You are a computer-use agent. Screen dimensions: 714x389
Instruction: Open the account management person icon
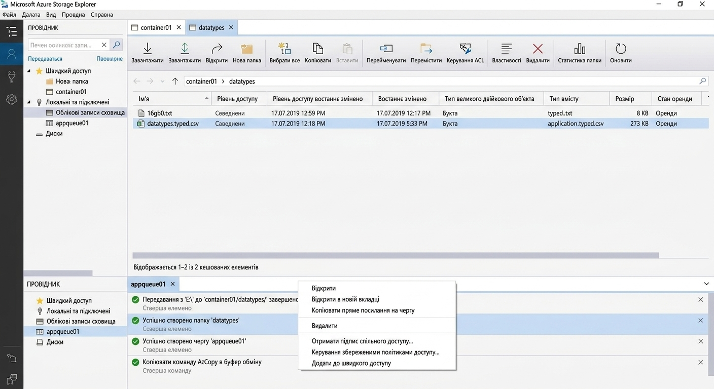(11, 54)
